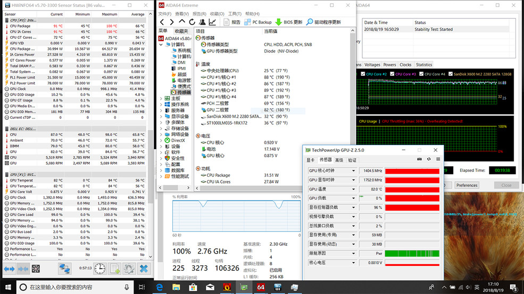Open GPU 温度 sensor dropdown
Screen dimensions: 524x294
[353, 189]
